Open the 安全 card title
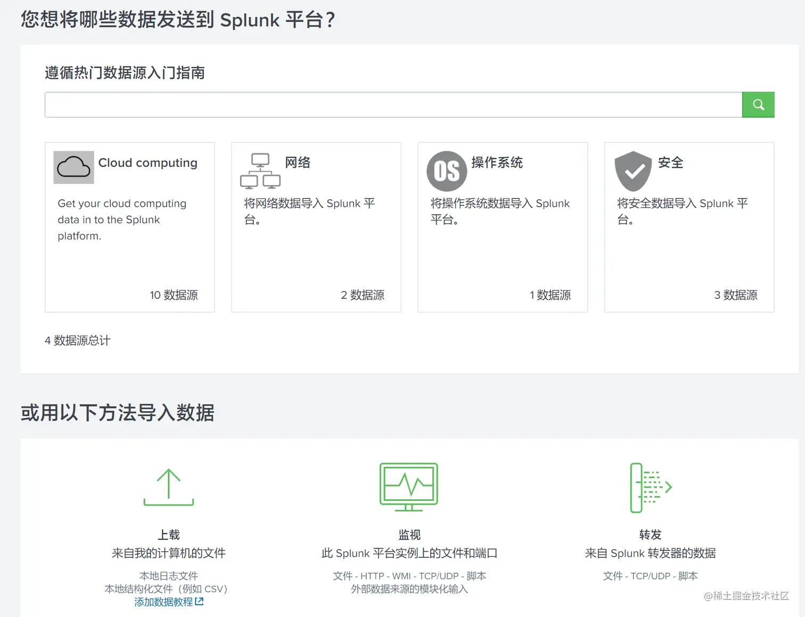Image resolution: width=805 pixels, height=617 pixels. 671,163
